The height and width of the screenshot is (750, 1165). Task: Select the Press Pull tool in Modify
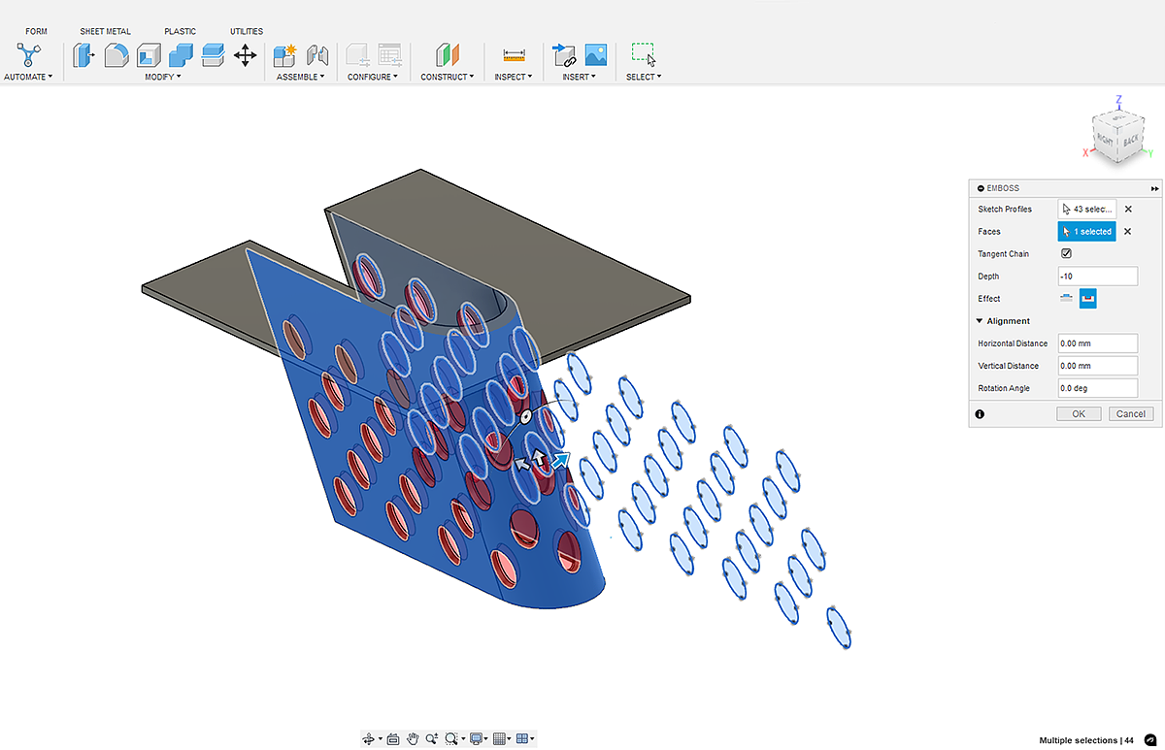pos(83,55)
